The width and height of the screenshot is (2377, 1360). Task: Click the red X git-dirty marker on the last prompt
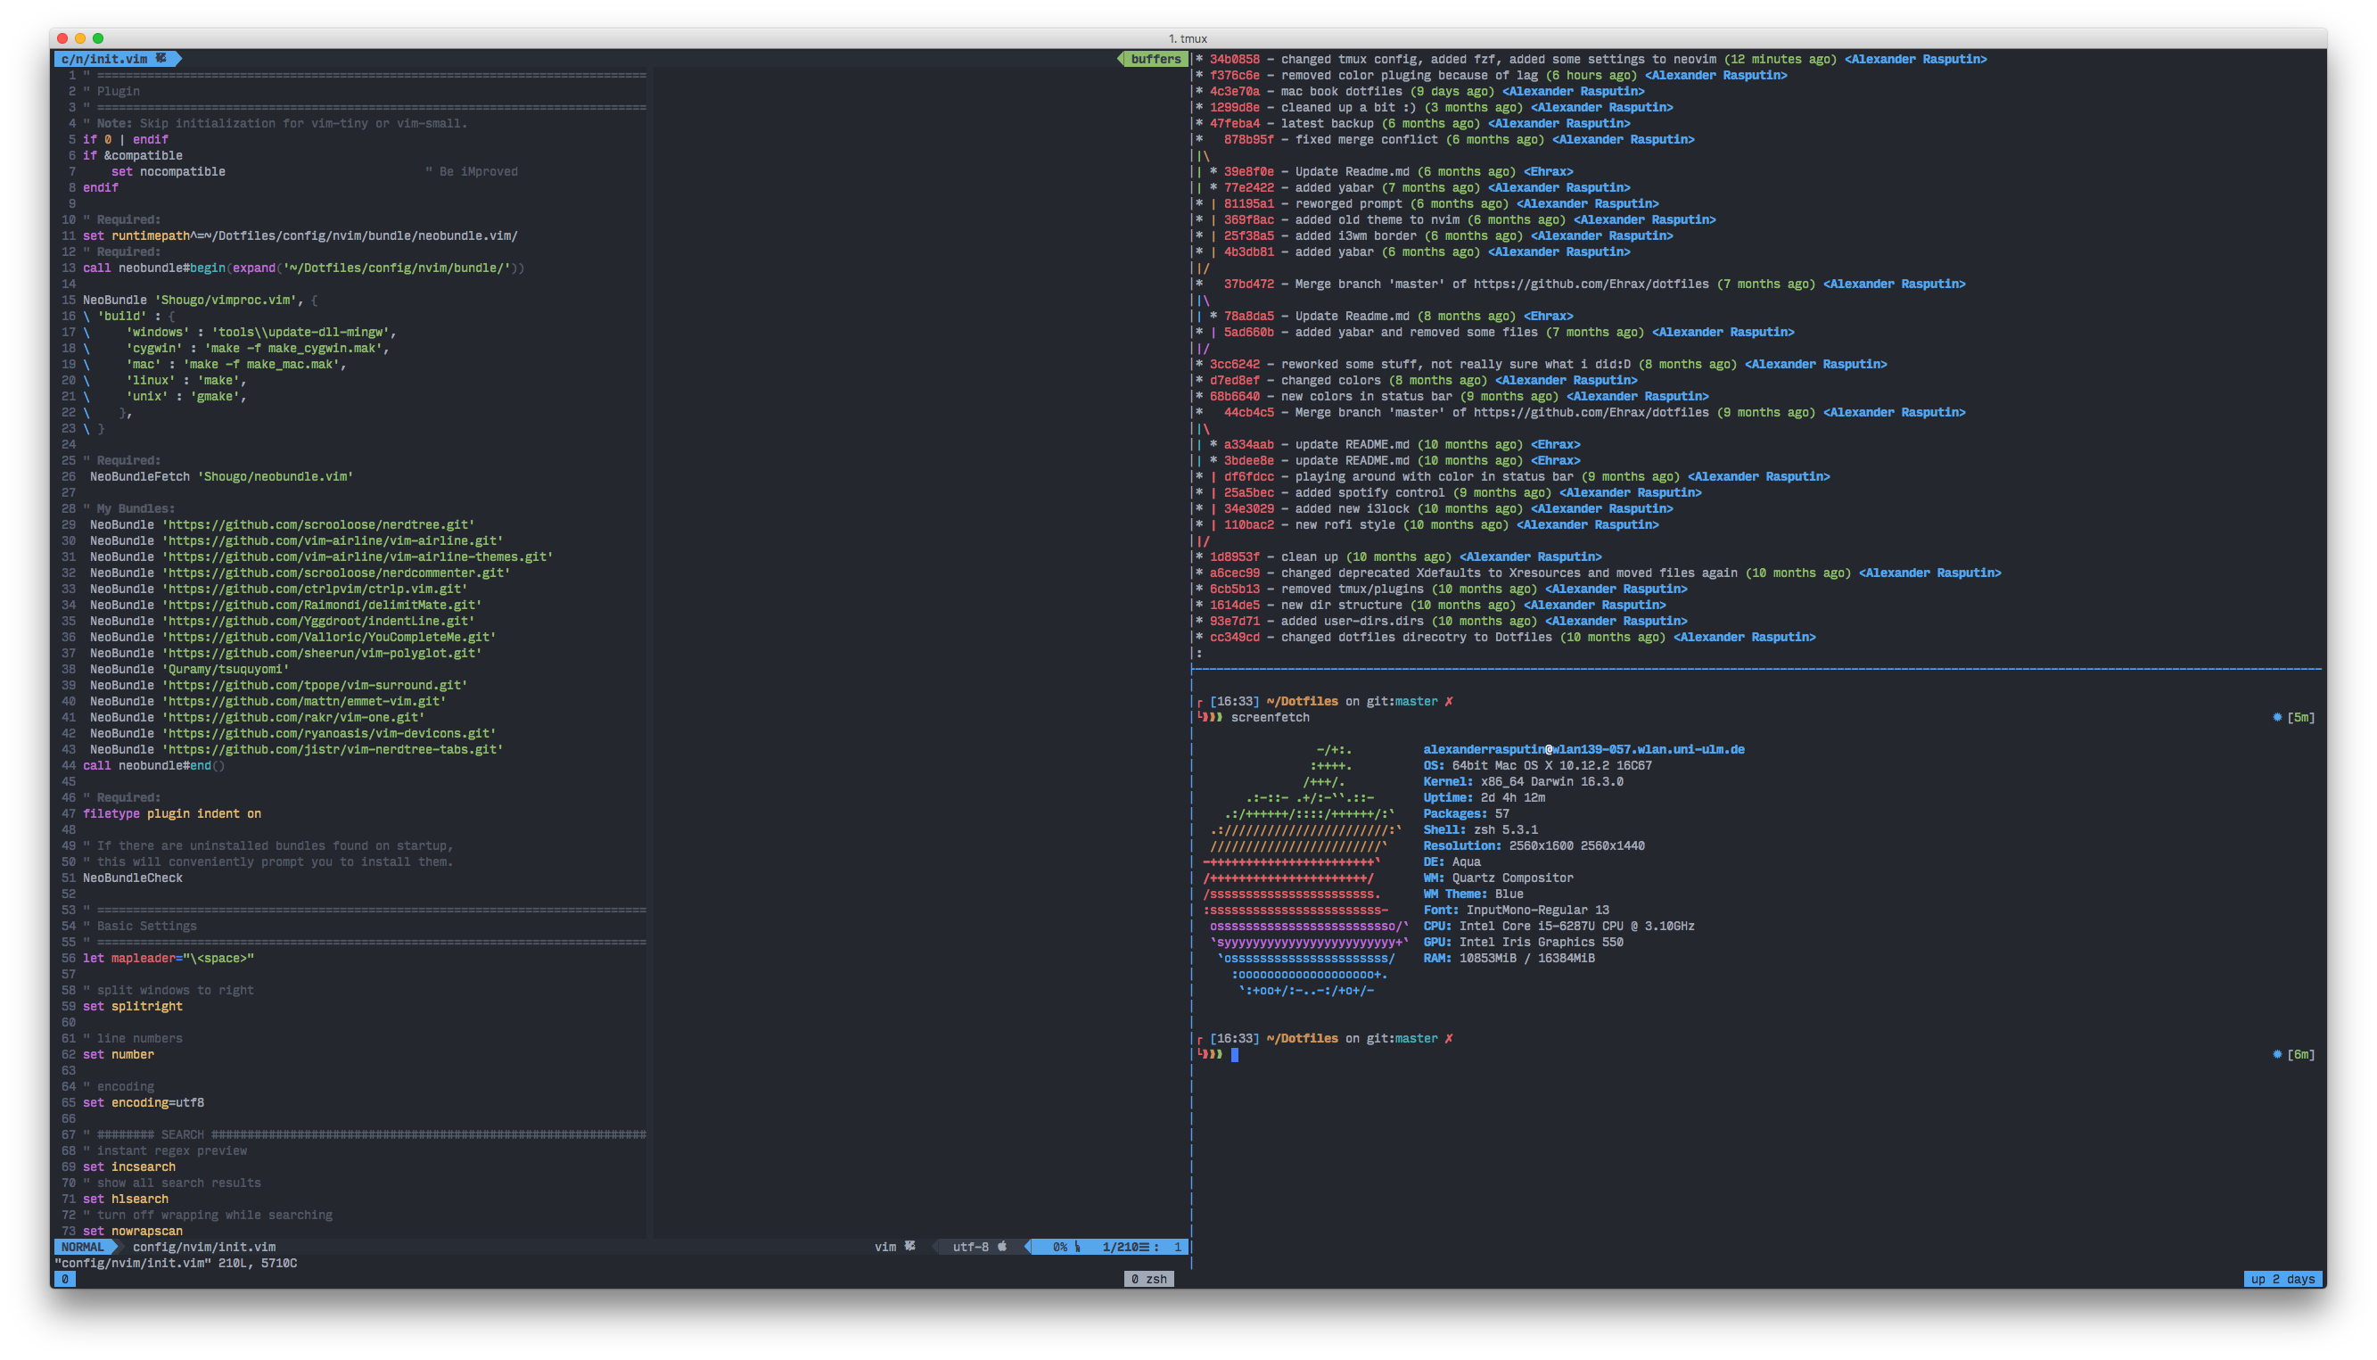pos(1448,1039)
